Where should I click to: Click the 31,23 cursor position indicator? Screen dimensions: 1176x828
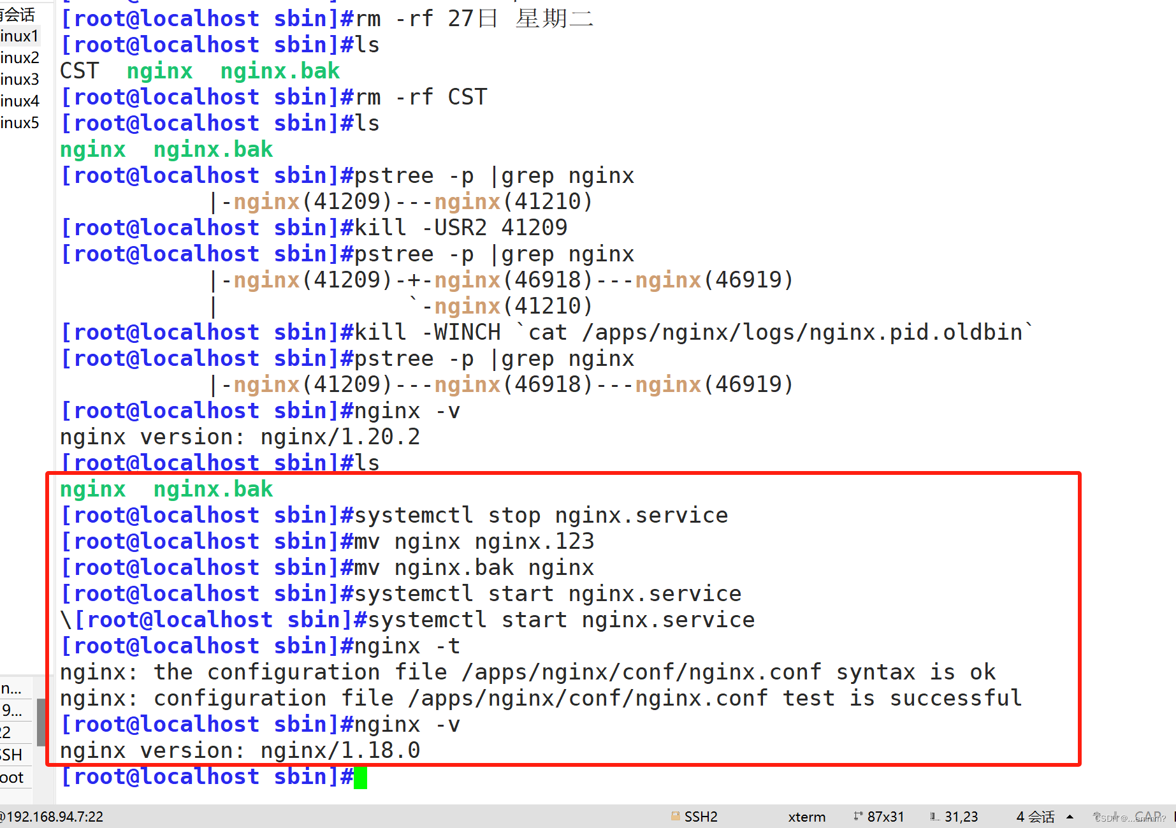(x=961, y=817)
